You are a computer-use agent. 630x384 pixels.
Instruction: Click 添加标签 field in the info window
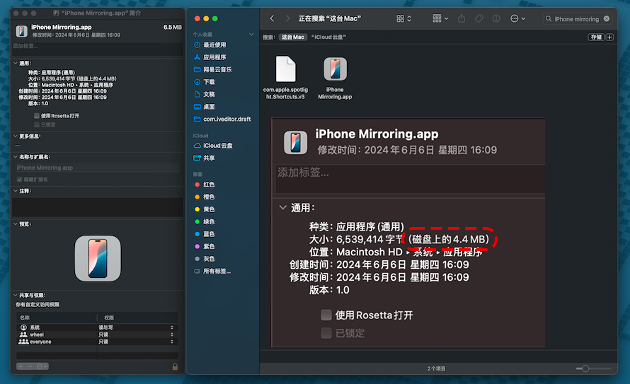tap(97, 49)
